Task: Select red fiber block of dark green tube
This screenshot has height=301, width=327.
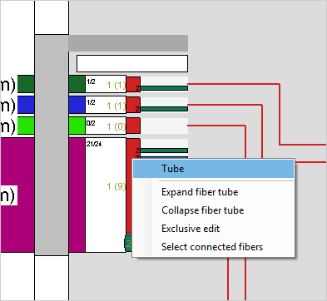Action: (x=133, y=84)
